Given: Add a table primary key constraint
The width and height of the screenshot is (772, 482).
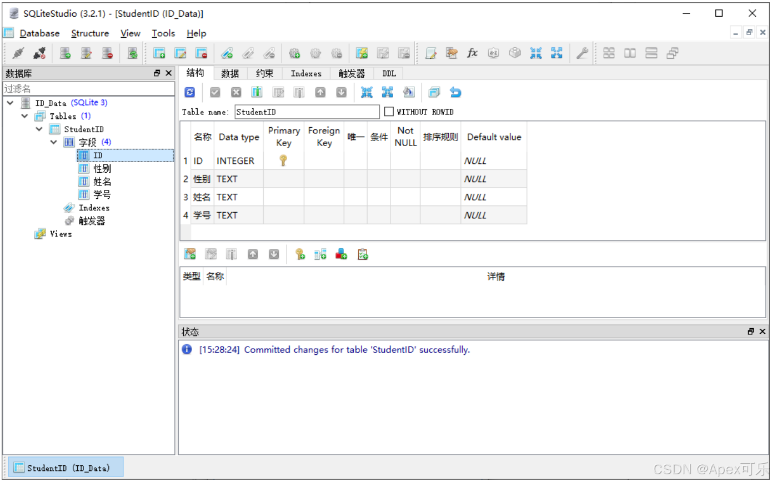Looking at the screenshot, I should (x=300, y=254).
